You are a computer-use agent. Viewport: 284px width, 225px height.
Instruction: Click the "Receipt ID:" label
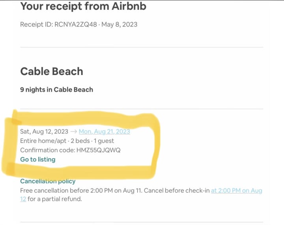37,24
